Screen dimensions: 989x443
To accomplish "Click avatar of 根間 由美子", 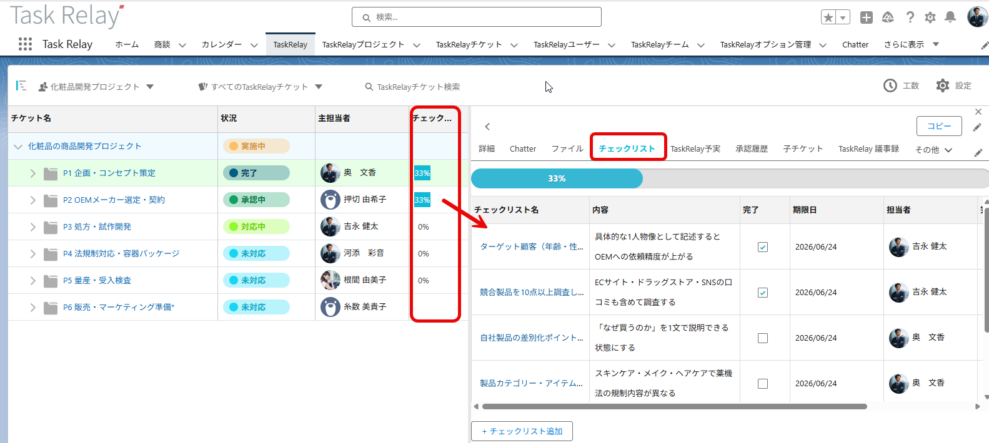I will 330,280.
